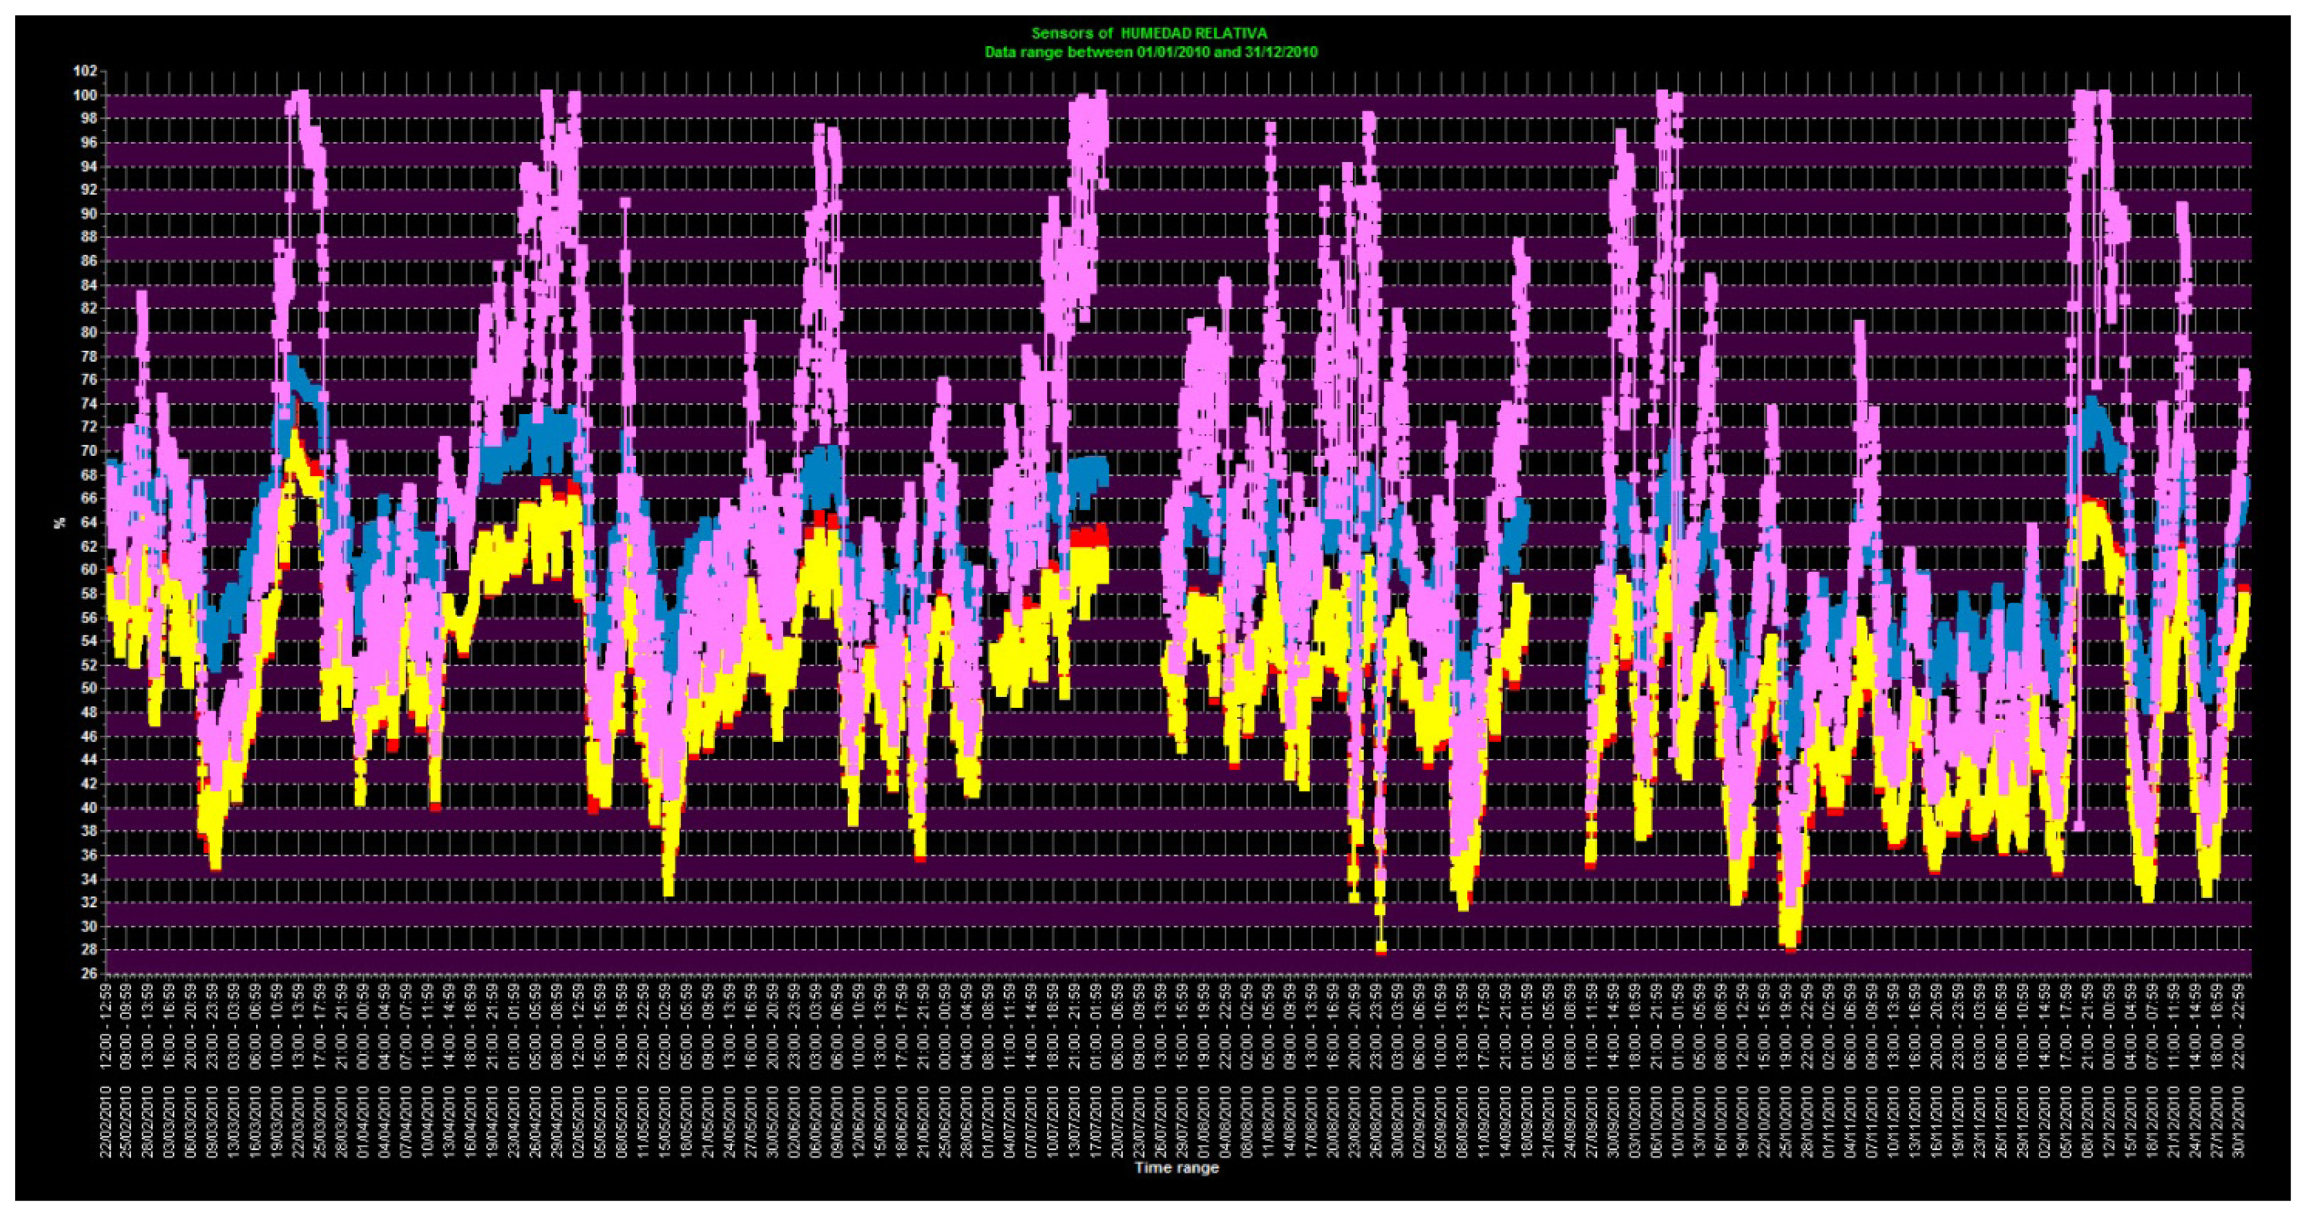Screen dimensions: 2303x1213
Task: Click the 01/11/2010 date label
Action: tap(1829, 1122)
